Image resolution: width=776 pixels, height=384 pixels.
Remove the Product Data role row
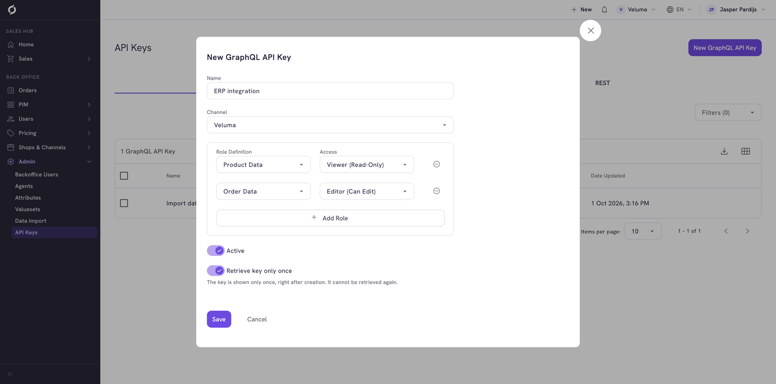tap(437, 164)
